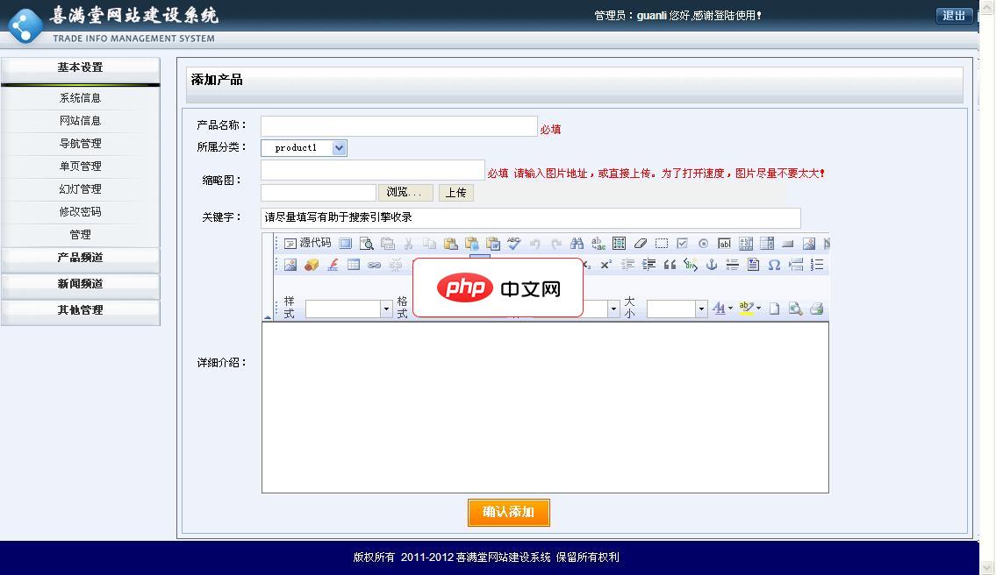This screenshot has height=575, width=996.
Task: Open the background highlight color picker
Action: coord(749,309)
